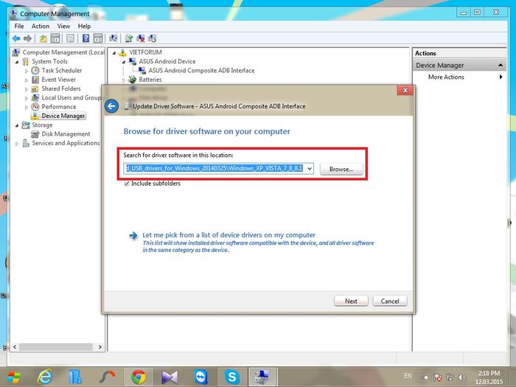Click the Next button
Viewport: 516px width, 387px height.
pyautogui.click(x=351, y=301)
